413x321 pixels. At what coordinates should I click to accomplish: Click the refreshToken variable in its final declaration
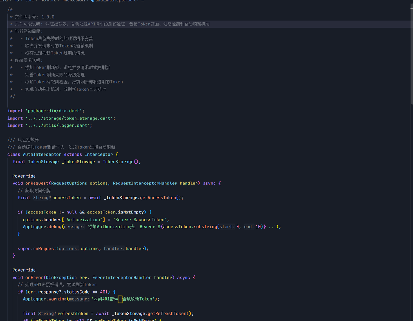coord(73,314)
